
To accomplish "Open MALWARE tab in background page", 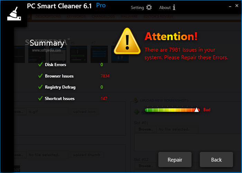I will 129,16.
